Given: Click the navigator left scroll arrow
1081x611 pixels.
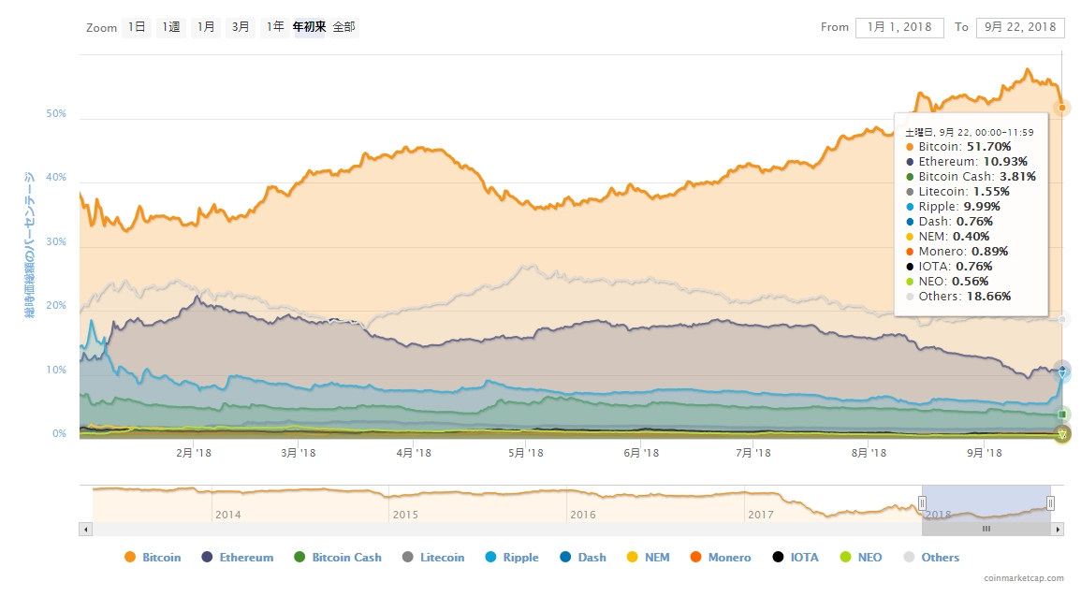Looking at the screenshot, I should (x=86, y=529).
